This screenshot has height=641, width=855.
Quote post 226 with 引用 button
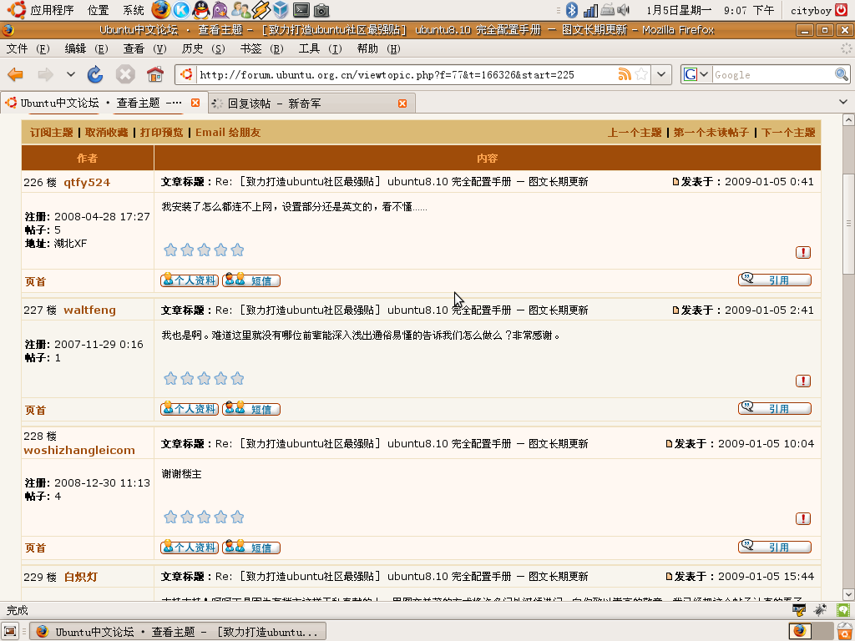[x=774, y=280]
